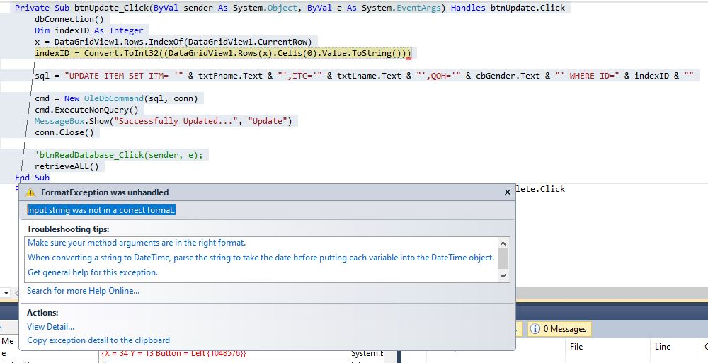Click the warning triangle icon in exception dialog

(x=30, y=192)
